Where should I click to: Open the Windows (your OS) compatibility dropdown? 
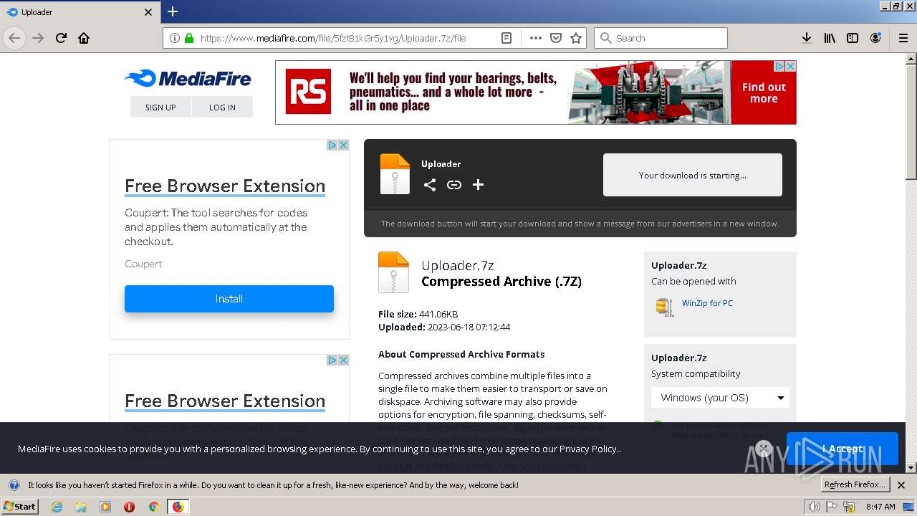pyautogui.click(x=720, y=398)
